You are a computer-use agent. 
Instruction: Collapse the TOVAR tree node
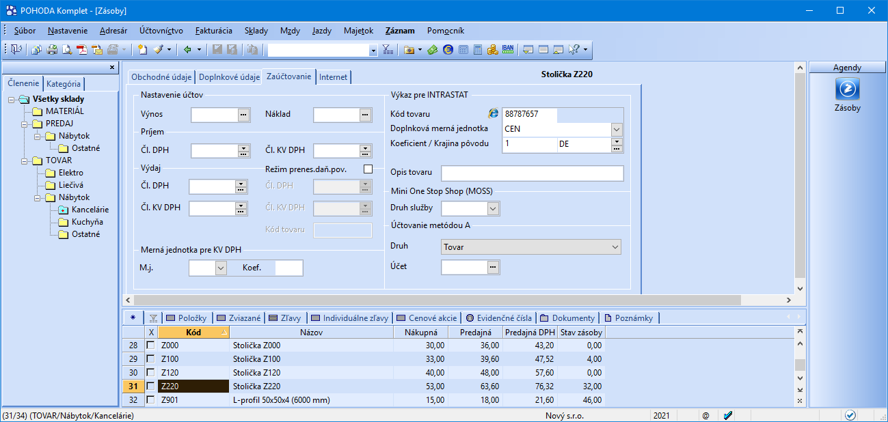tap(24, 161)
